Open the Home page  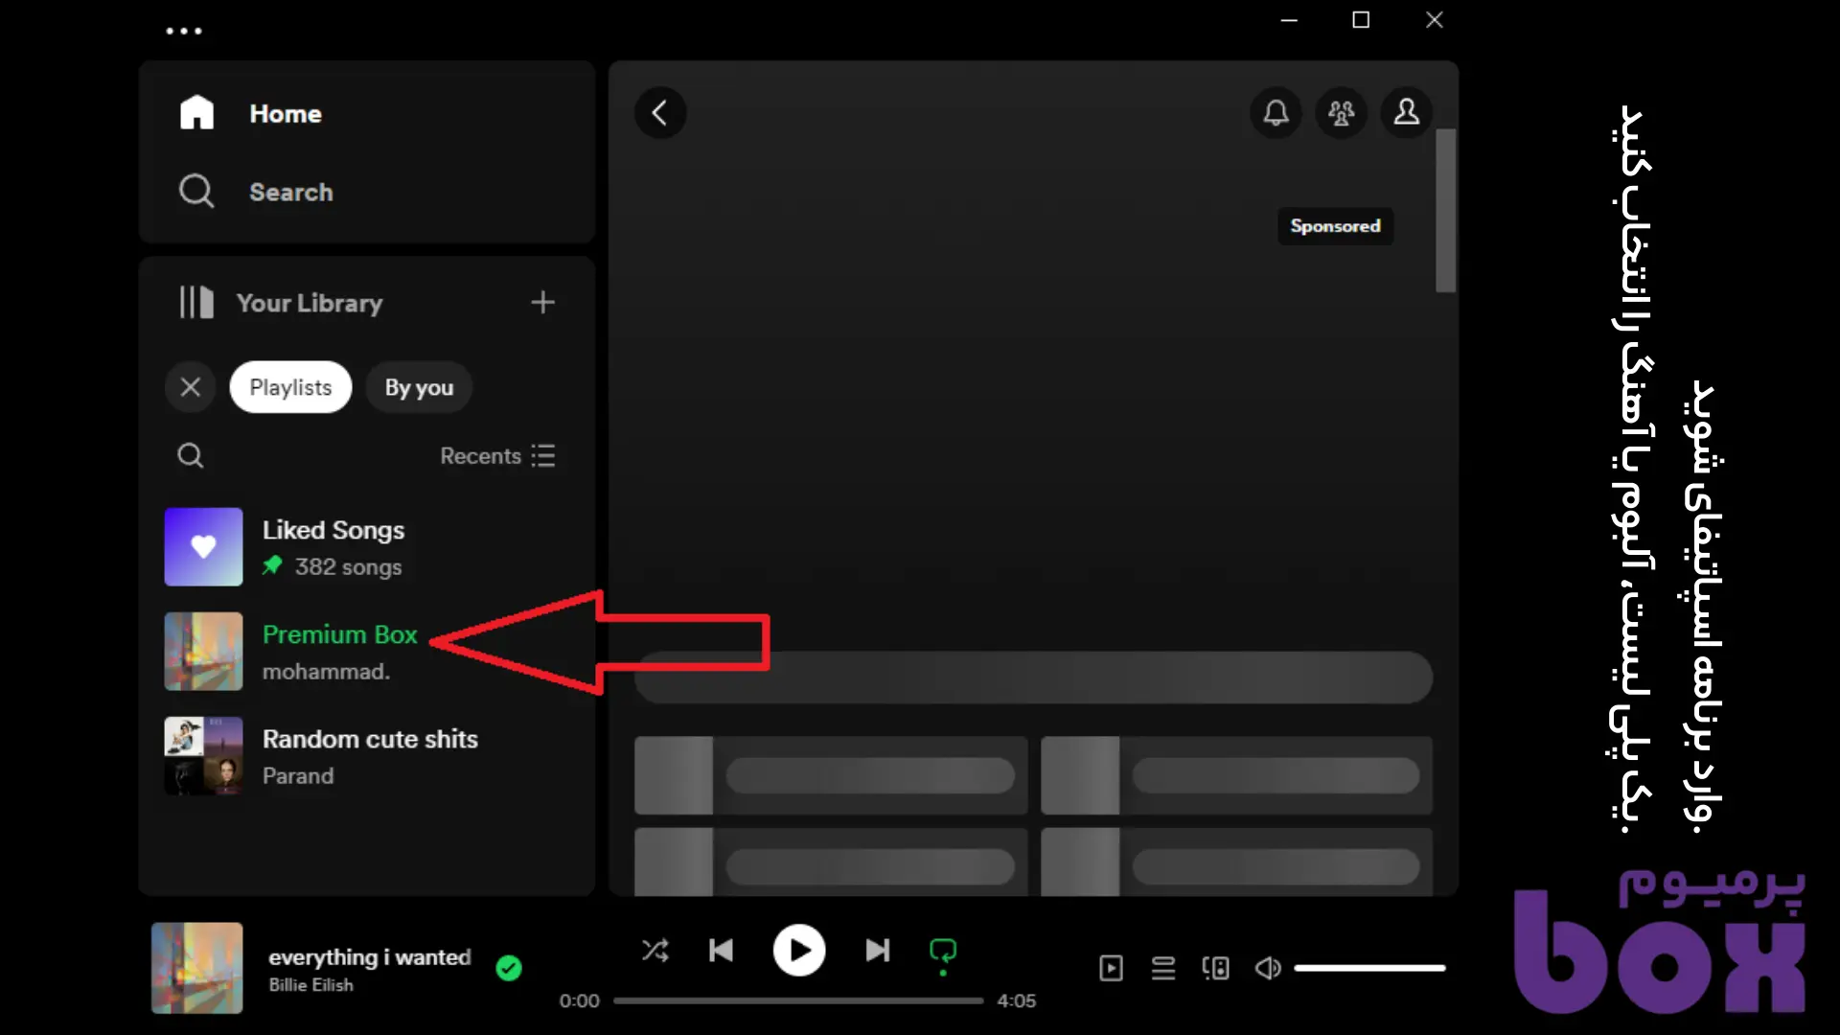click(x=286, y=113)
